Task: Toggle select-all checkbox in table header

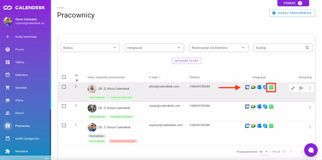Action: [x=64, y=77]
